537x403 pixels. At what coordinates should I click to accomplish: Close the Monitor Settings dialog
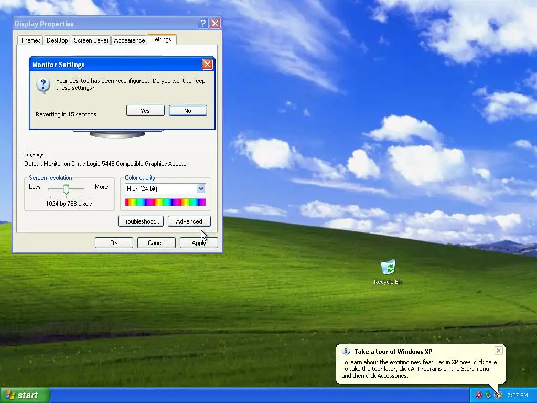(x=207, y=65)
